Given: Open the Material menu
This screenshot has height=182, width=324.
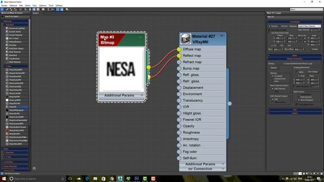Looking at the screenshot, I should (x=13, y=6).
